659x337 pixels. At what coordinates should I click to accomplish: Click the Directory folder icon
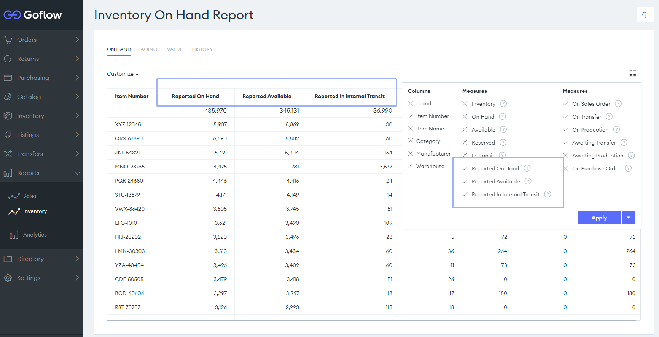(x=8, y=259)
